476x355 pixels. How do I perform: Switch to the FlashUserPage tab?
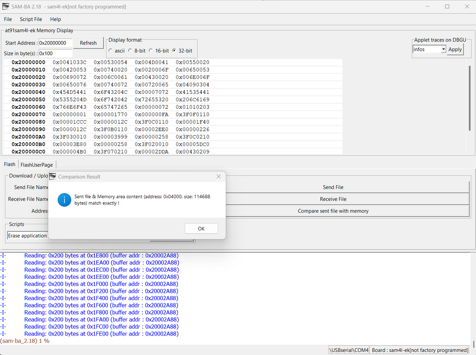click(37, 164)
